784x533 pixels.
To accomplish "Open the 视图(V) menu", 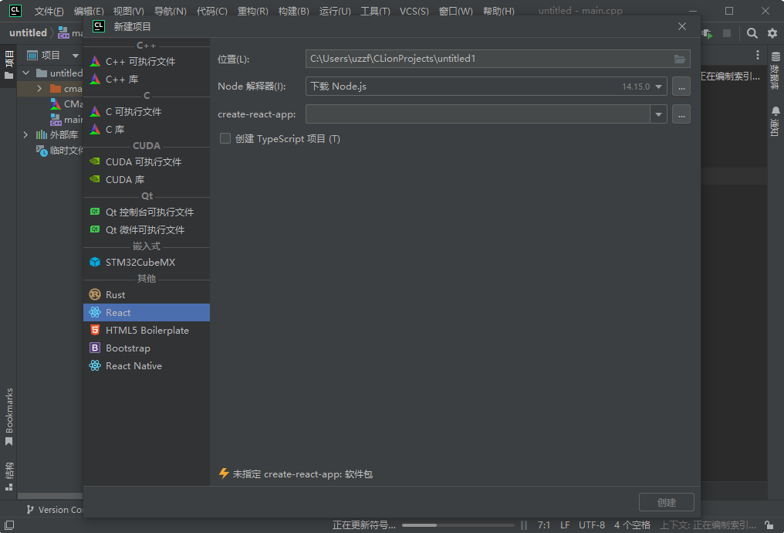I will click(129, 11).
